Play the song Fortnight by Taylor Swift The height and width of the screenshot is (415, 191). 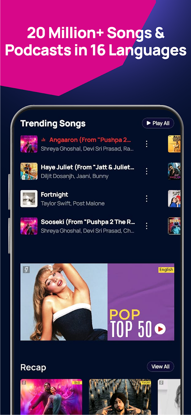pyautogui.click(x=54, y=195)
